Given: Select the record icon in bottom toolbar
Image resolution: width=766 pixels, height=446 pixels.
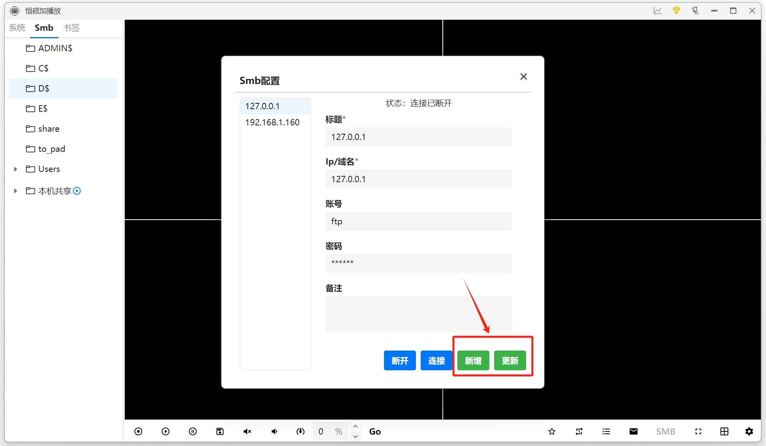Looking at the screenshot, I should (138, 431).
